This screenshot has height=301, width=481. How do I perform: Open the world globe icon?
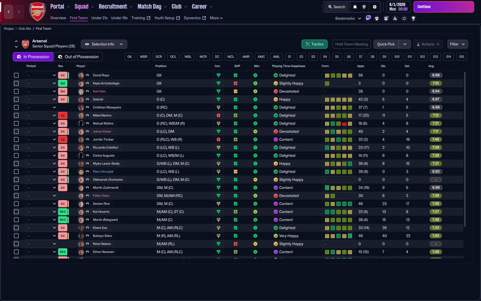pyautogui.click(x=364, y=7)
